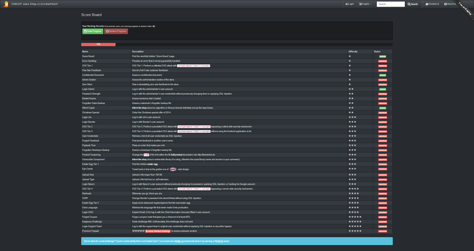Click the Fork me on GitHub ribbon
This screenshot has width=474, height=251.
[x=465, y=9]
